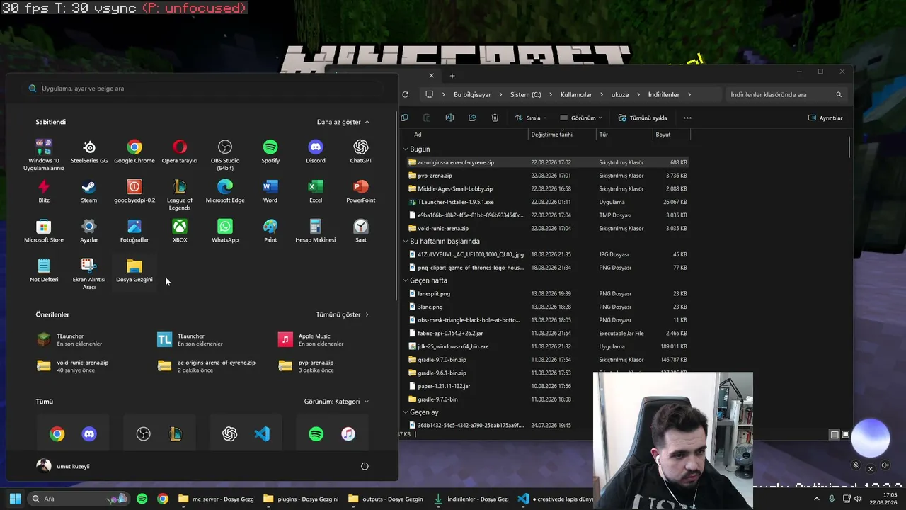Click Tümünü göster in Önerilenler
This screenshot has height=510, width=906.
pyautogui.click(x=343, y=314)
